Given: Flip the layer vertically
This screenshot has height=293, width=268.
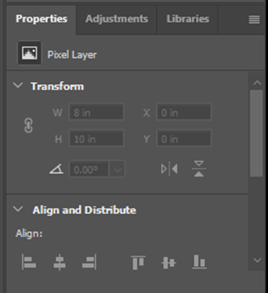Looking at the screenshot, I should 199,168.
